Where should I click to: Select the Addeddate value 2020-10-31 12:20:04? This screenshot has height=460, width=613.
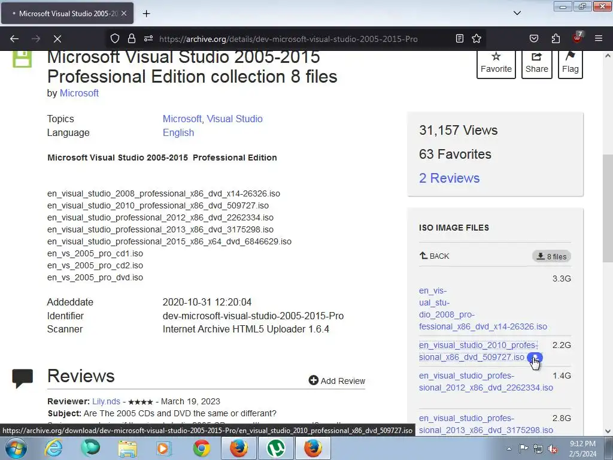(x=207, y=302)
